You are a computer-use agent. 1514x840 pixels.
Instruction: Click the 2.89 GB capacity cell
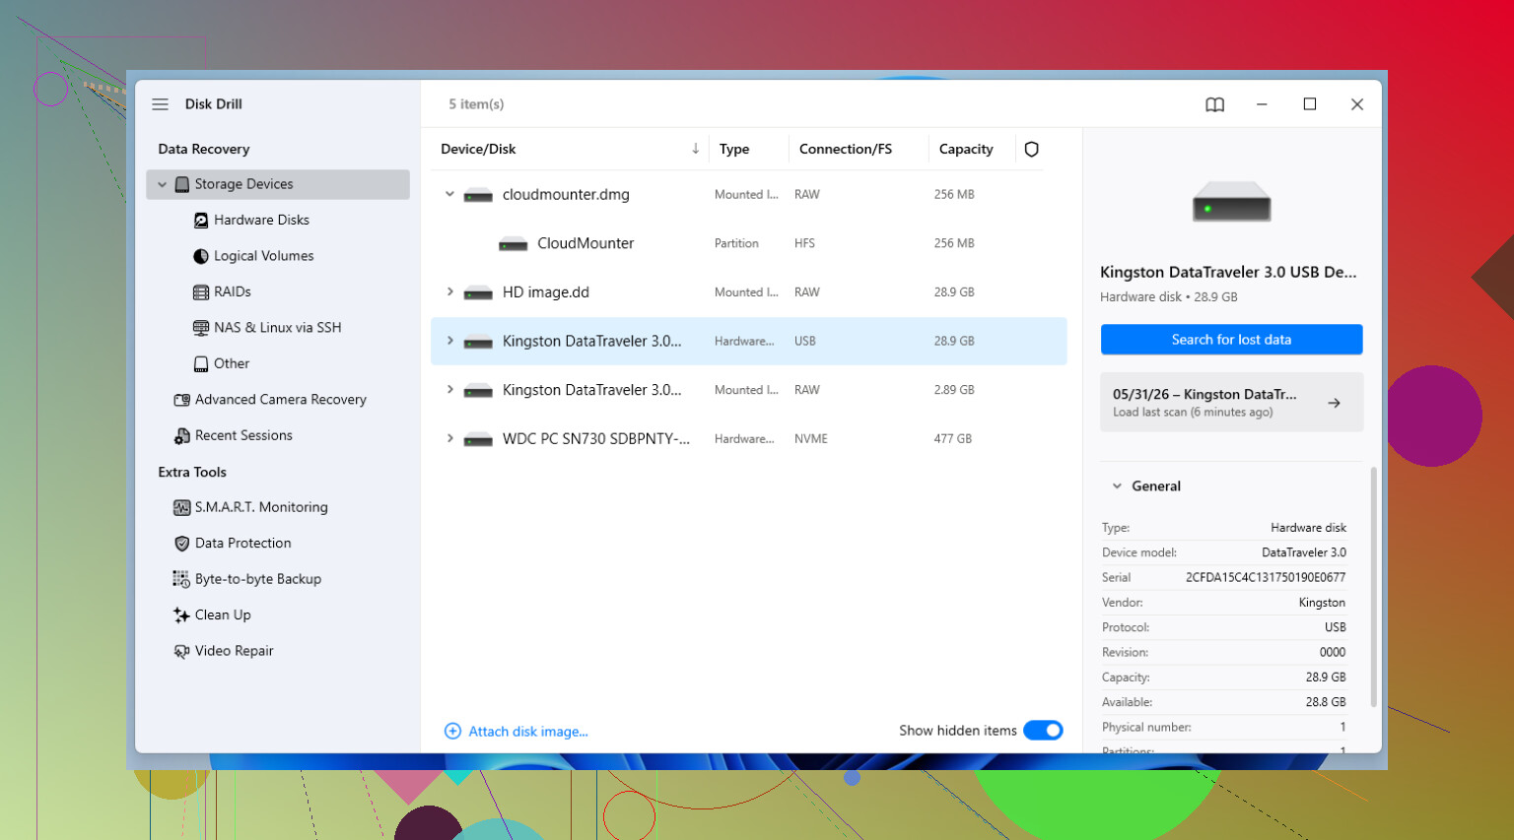954,390
